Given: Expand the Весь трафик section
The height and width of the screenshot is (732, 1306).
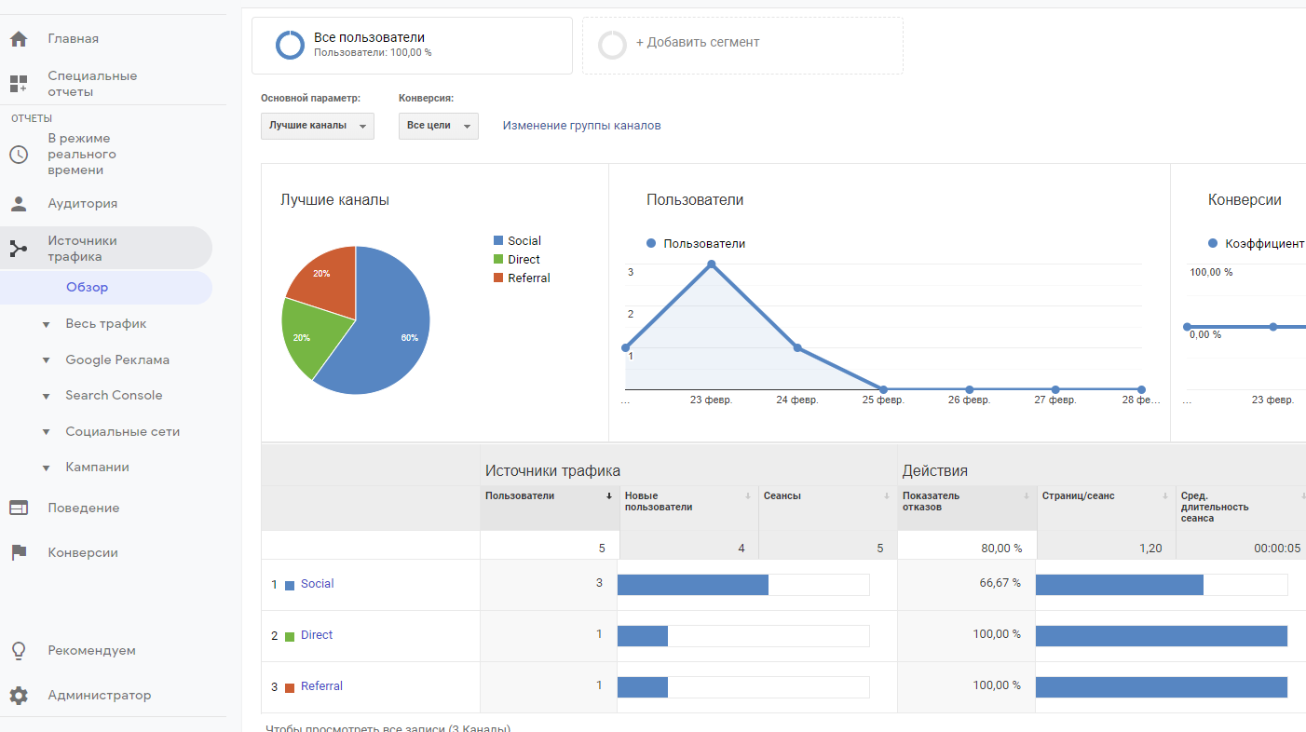Looking at the screenshot, I should (46, 325).
